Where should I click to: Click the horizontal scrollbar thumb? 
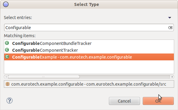pyautogui.click(x=44, y=77)
